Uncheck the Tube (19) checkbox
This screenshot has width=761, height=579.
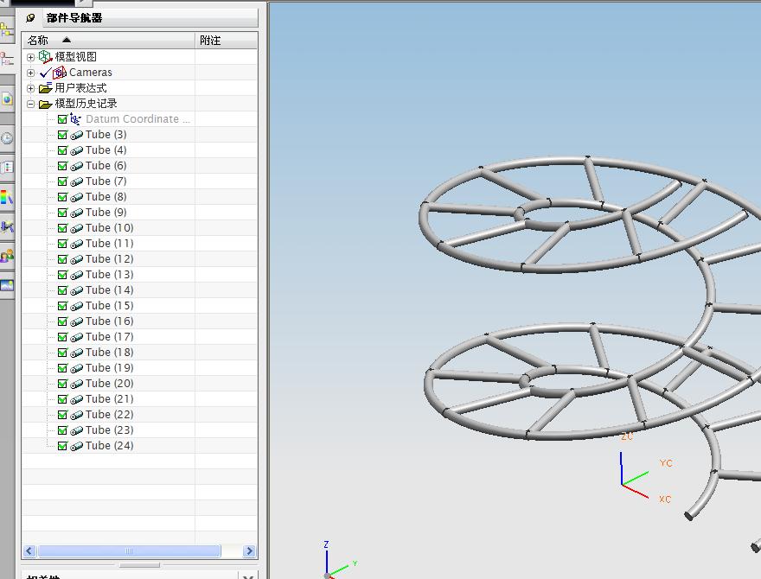coord(62,368)
